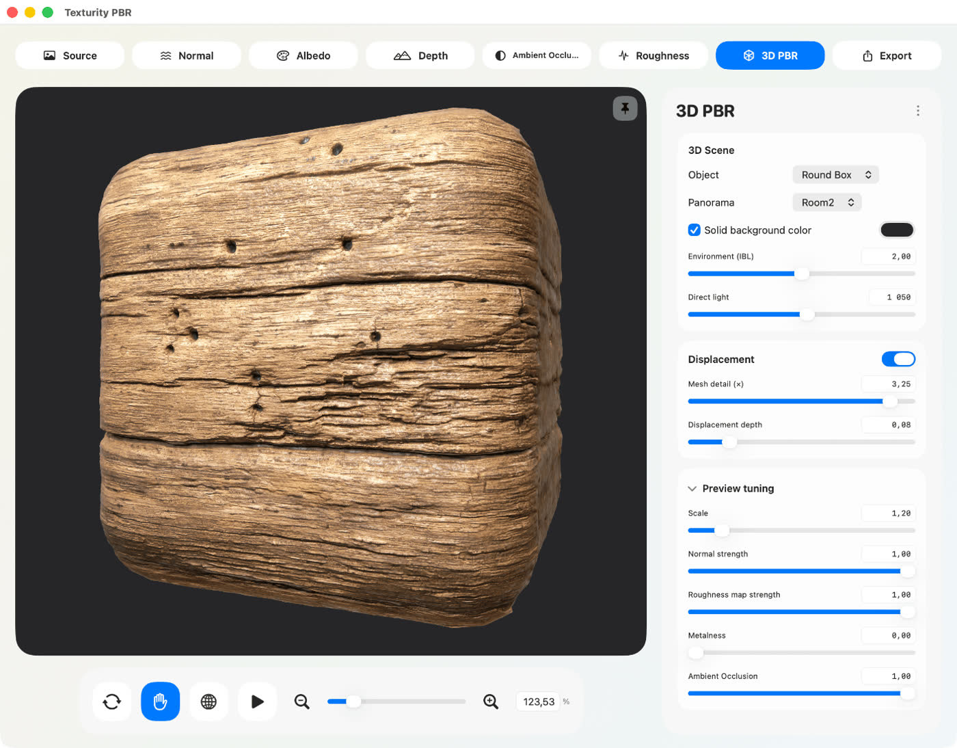Adjust the Environment (IBL) slider handle

(x=802, y=273)
